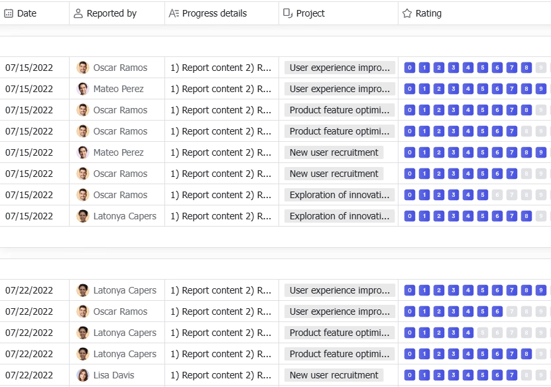Select the Reported by column header
The height and width of the screenshot is (387, 551).
(117, 13)
